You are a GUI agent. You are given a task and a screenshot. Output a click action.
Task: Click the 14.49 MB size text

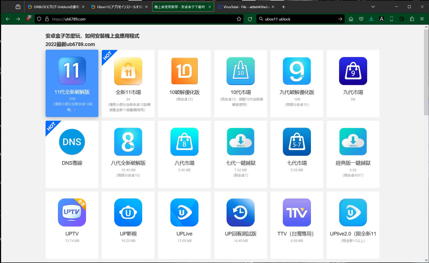coord(241,241)
